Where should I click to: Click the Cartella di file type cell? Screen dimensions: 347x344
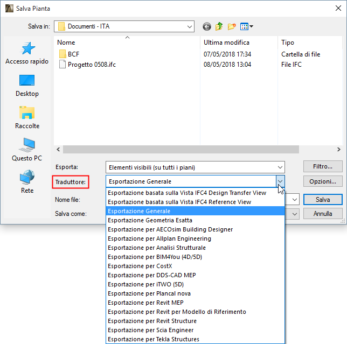coord(301,54)
